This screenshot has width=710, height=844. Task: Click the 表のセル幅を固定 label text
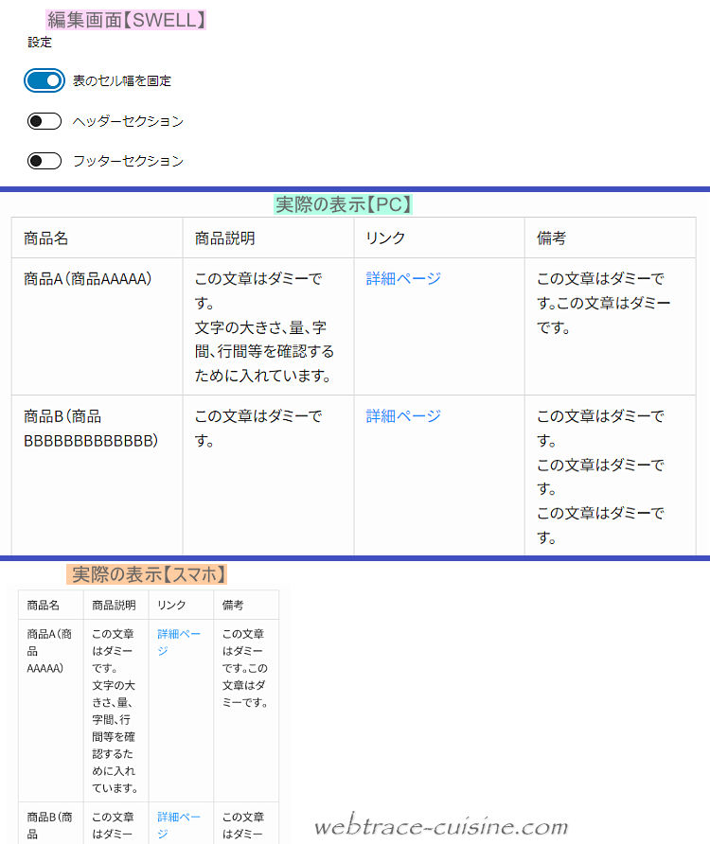point(122,80)
